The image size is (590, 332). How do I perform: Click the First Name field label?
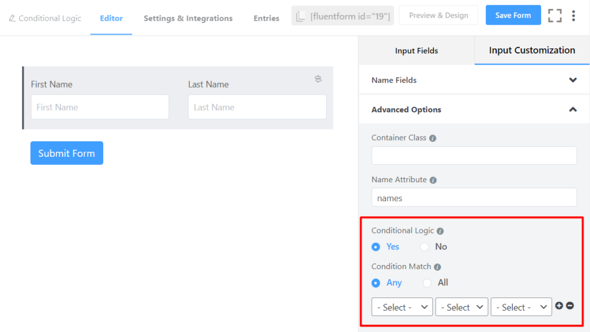51,84
